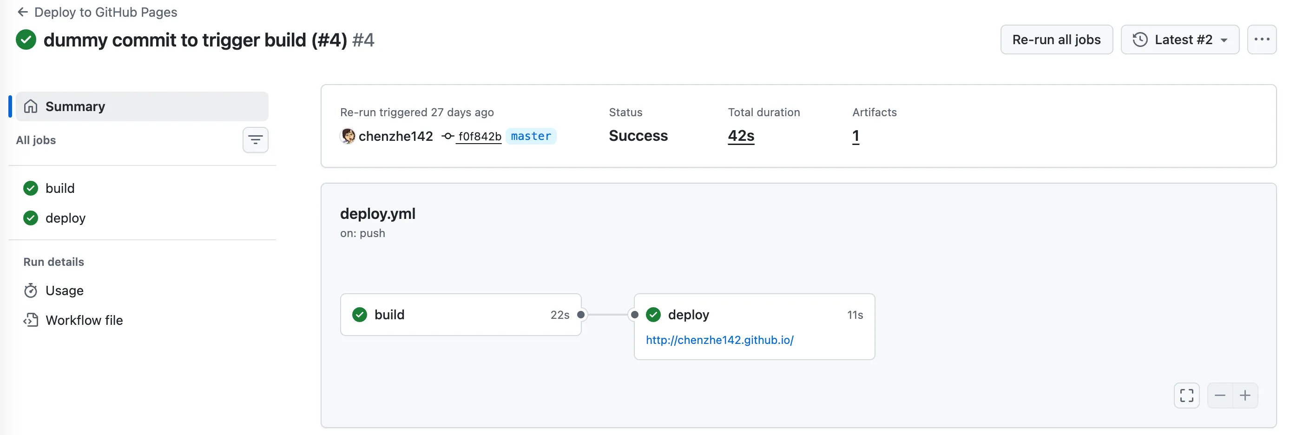Click the Run details heading
The height and width of the screenshot is (435, 1290).
53,262
